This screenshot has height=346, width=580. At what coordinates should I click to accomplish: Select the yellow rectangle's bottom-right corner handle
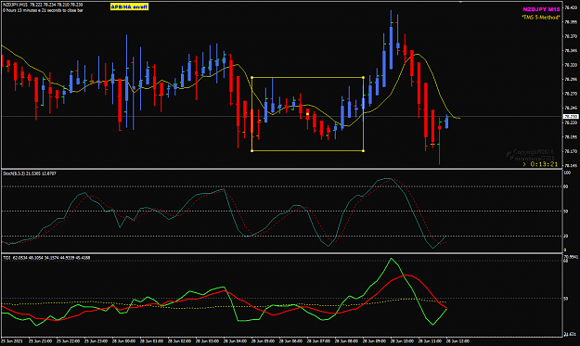tap(363, 150)
